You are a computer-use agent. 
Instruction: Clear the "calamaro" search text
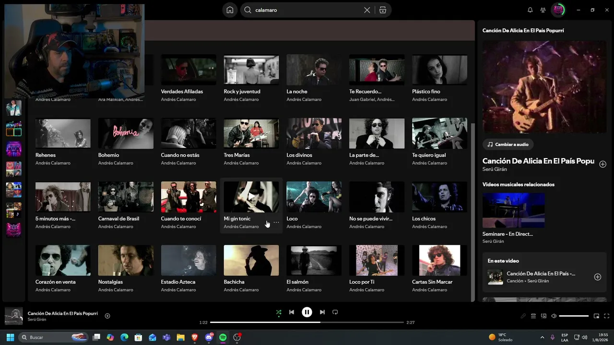(x=367, y=10)
